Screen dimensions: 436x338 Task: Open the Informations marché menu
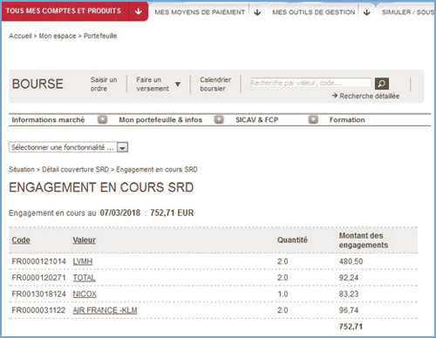48,119
